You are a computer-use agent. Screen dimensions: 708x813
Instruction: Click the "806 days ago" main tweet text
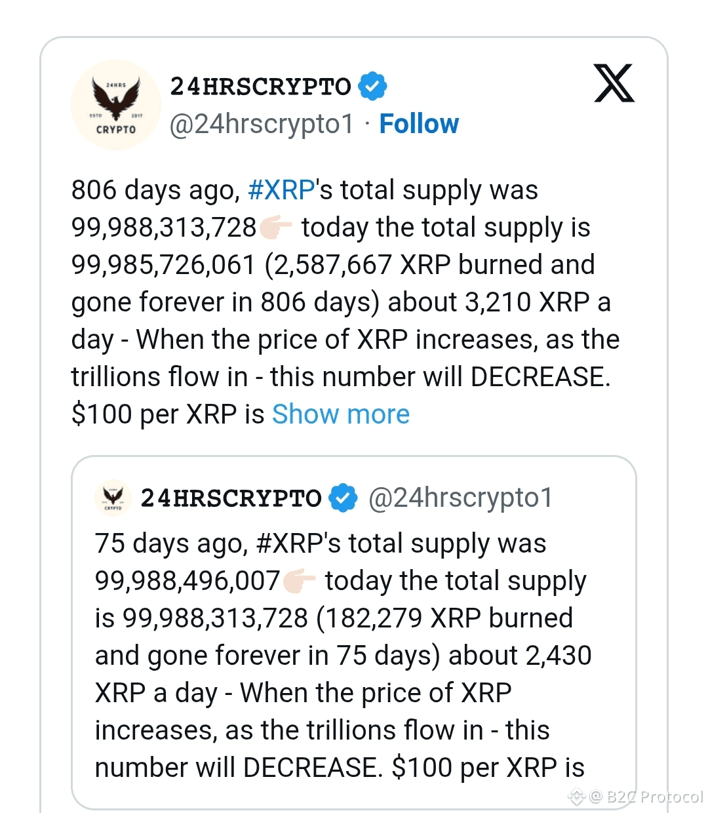pos(155,190)
